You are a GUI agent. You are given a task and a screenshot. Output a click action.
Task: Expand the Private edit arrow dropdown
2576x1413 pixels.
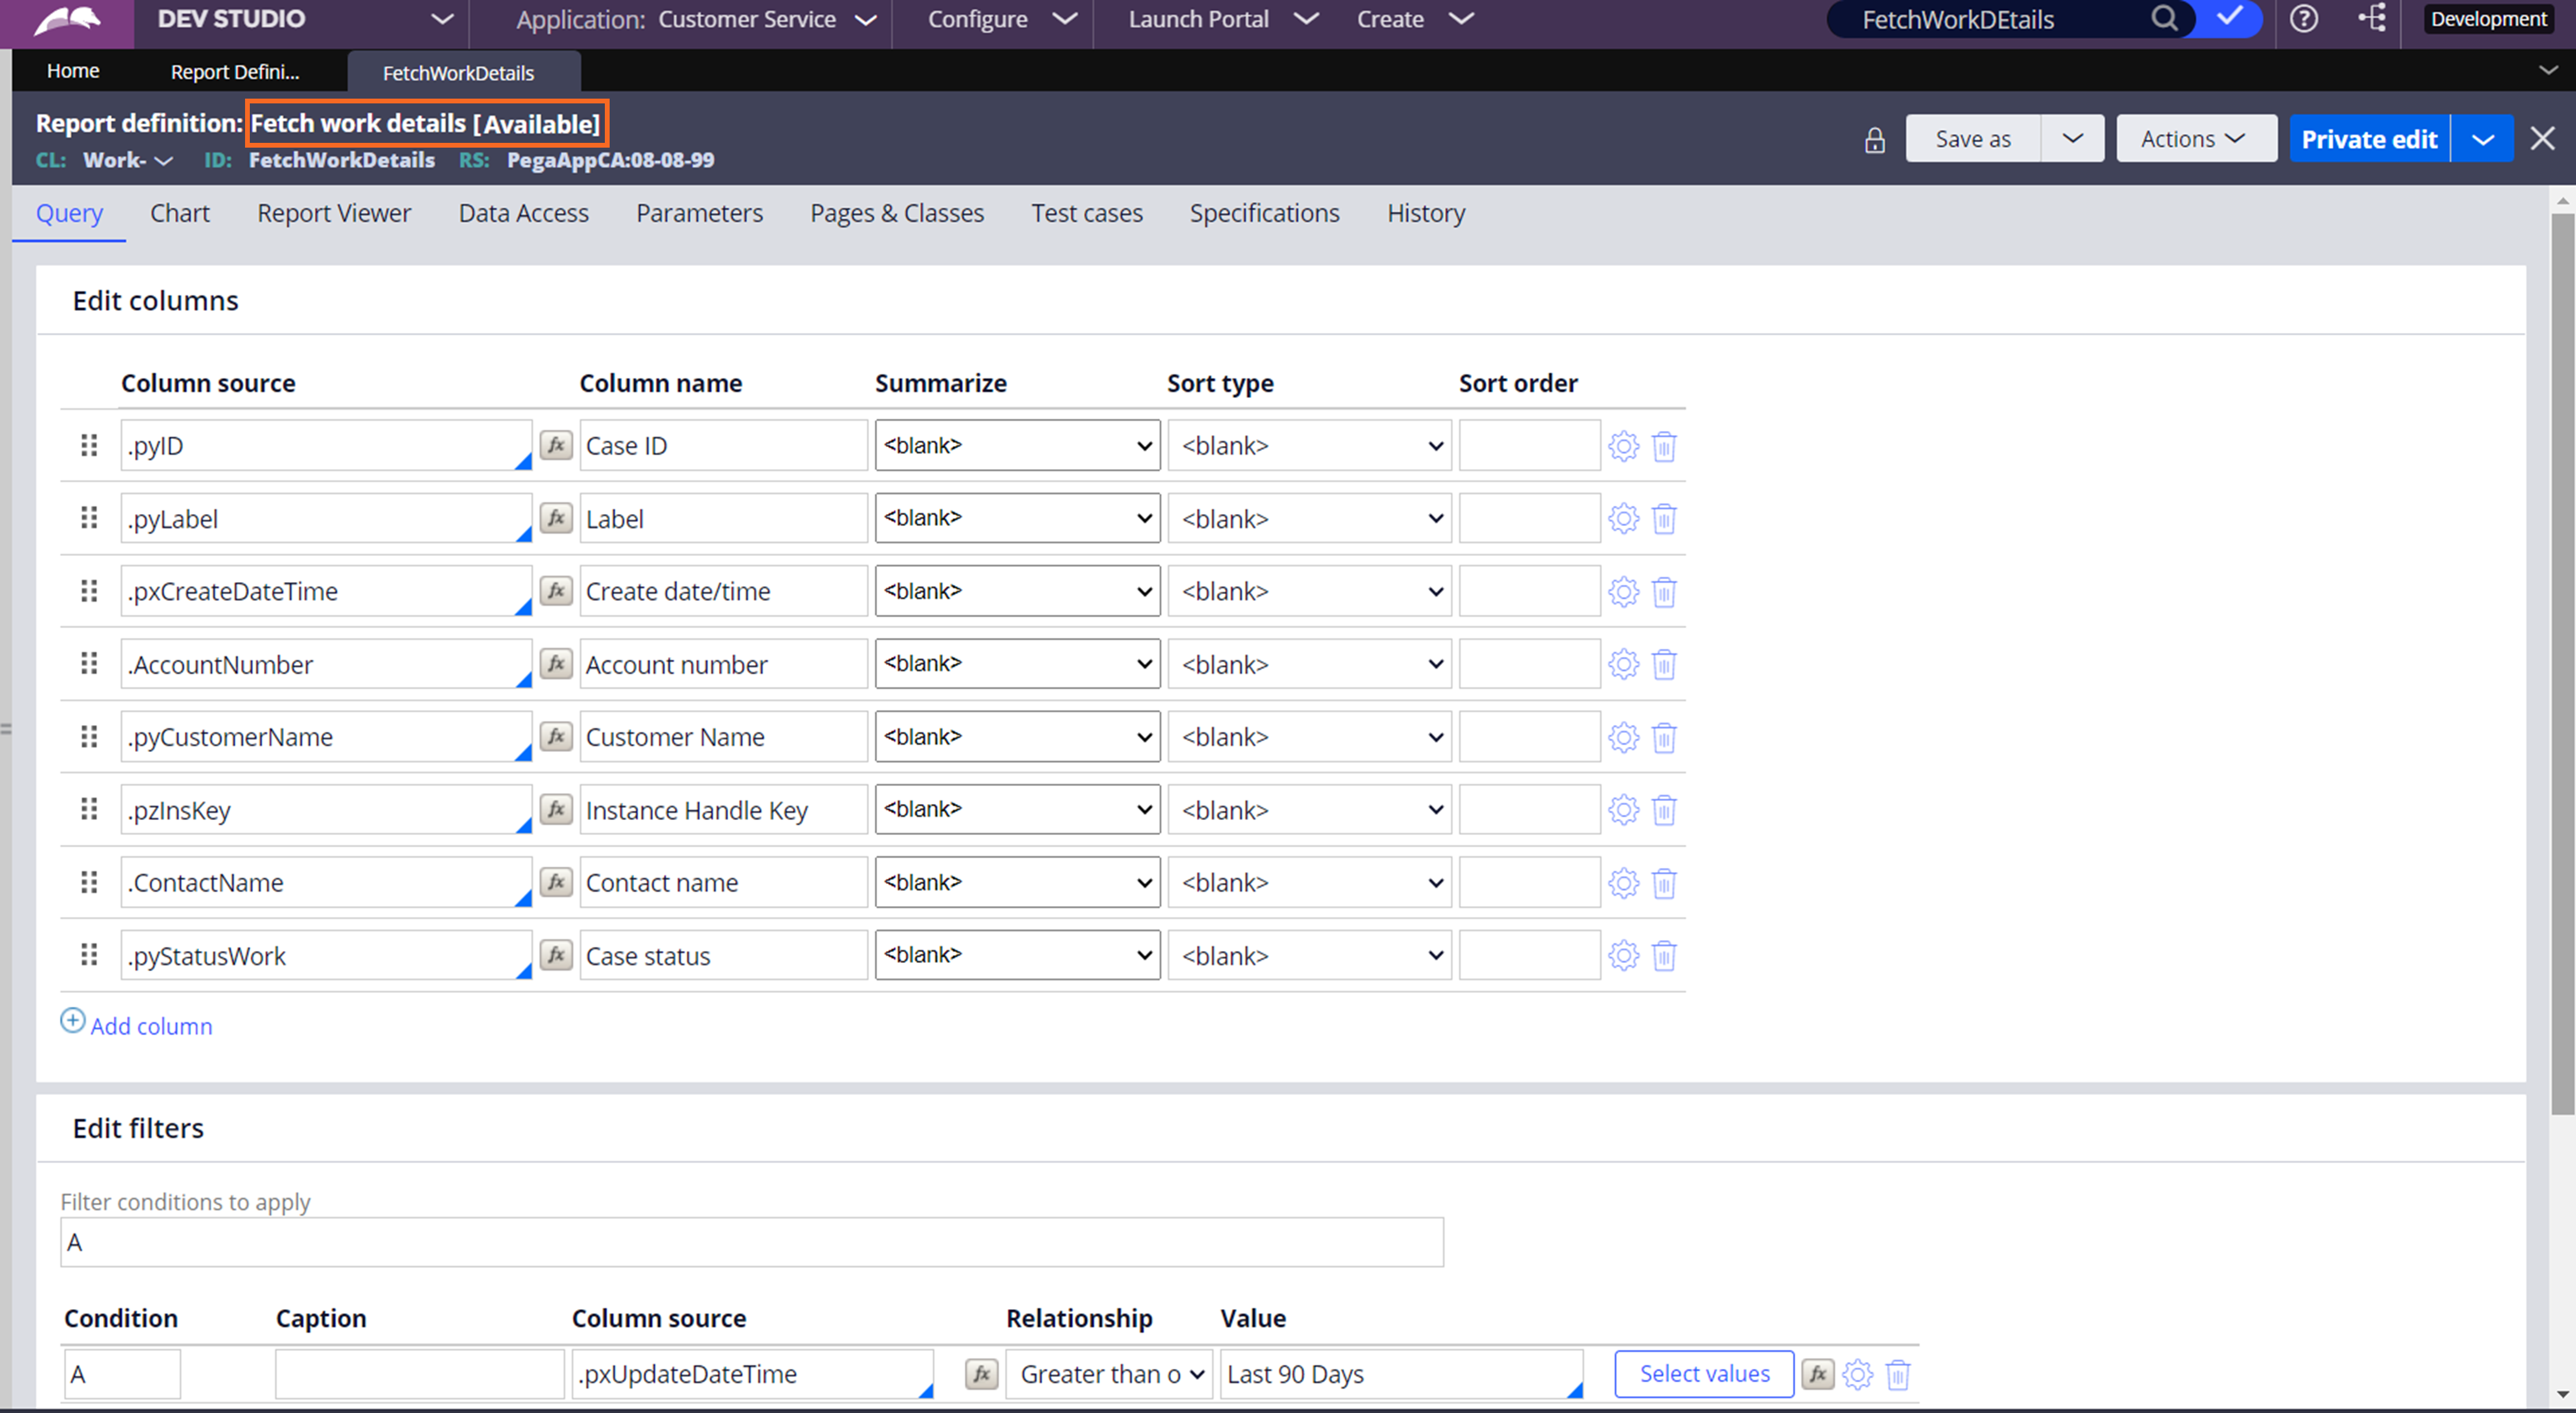[x=2483, y=139]
